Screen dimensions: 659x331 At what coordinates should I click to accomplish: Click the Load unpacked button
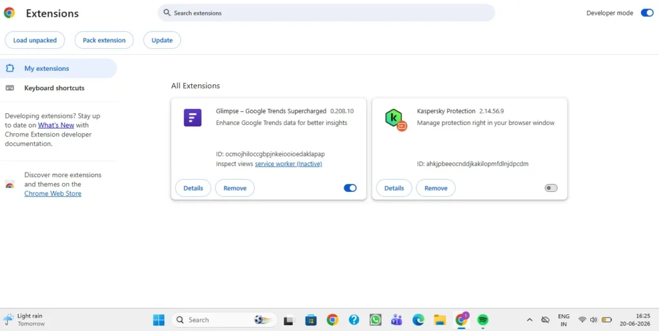tap(35, 41)
